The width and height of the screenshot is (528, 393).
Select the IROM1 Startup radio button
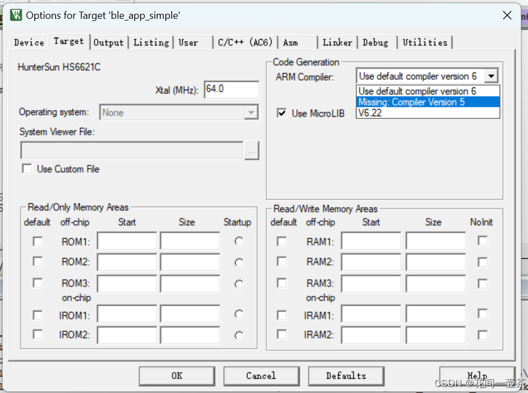point(239,314)
